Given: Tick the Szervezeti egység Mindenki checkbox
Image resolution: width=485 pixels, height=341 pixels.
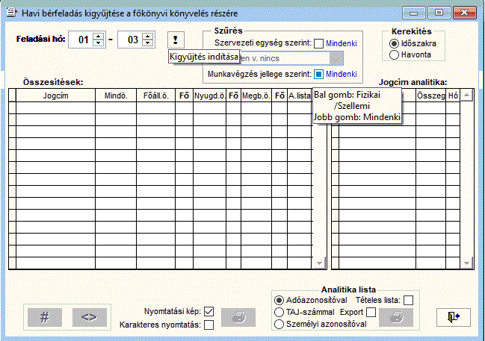Looking at the screenshot, I should pyautogui.click(x=318, y=44).
